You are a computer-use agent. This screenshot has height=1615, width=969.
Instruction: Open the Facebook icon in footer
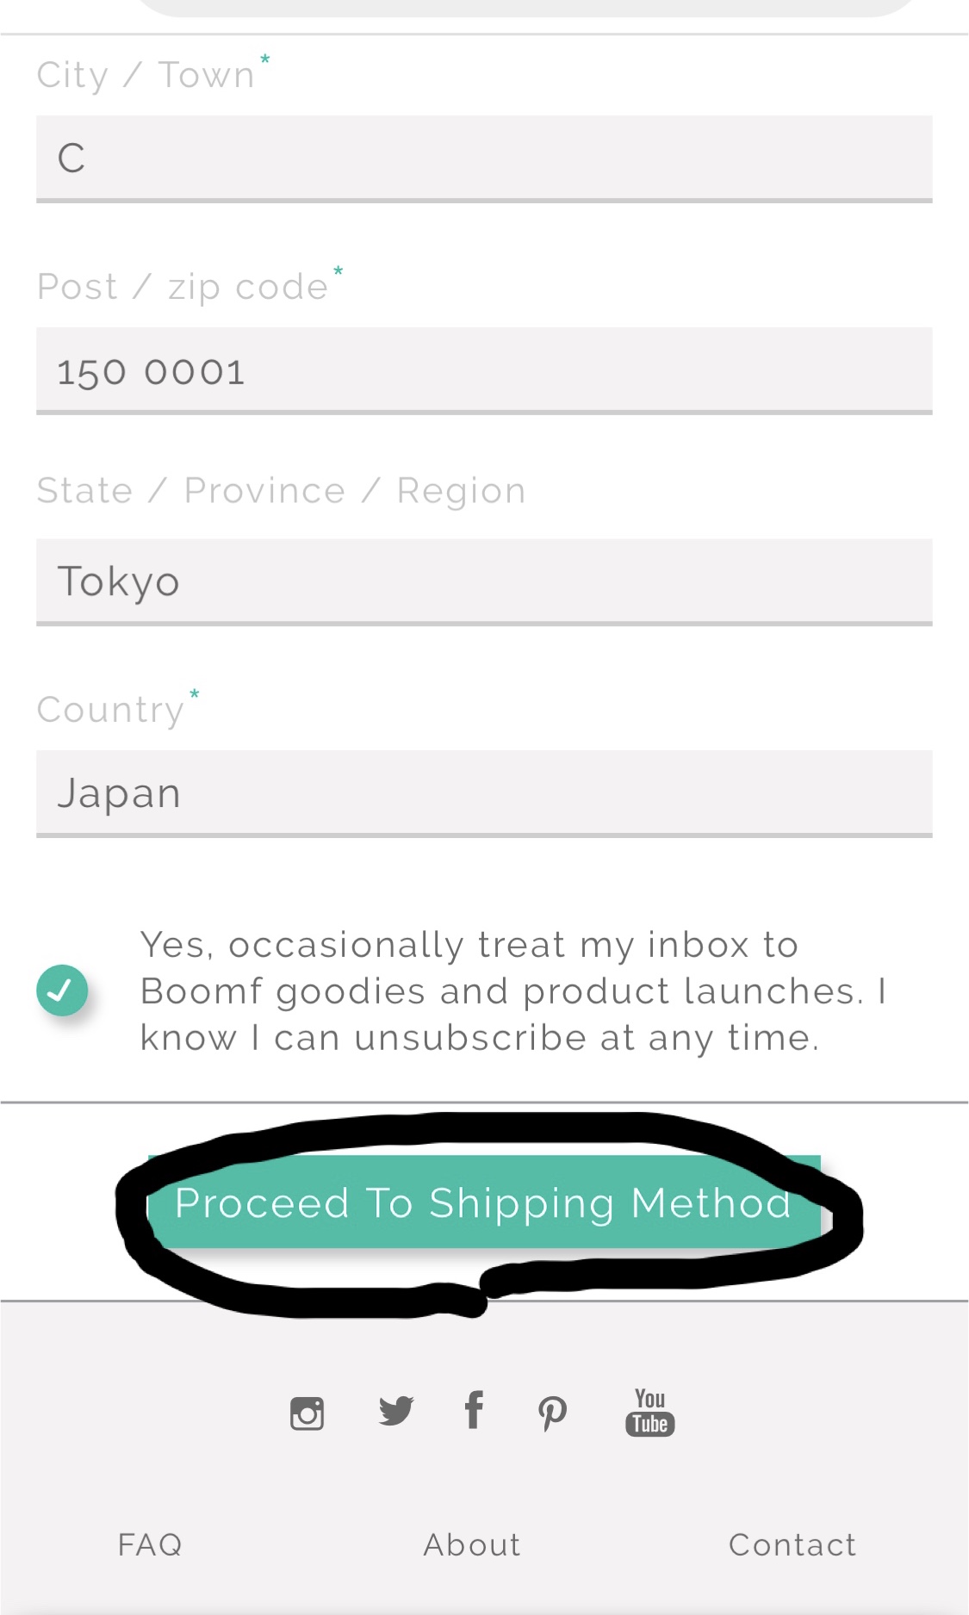pyautogui.click(x=474, y=1410)
